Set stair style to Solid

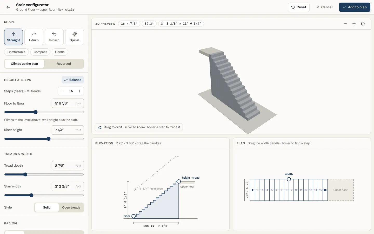(x=47, y=207)
